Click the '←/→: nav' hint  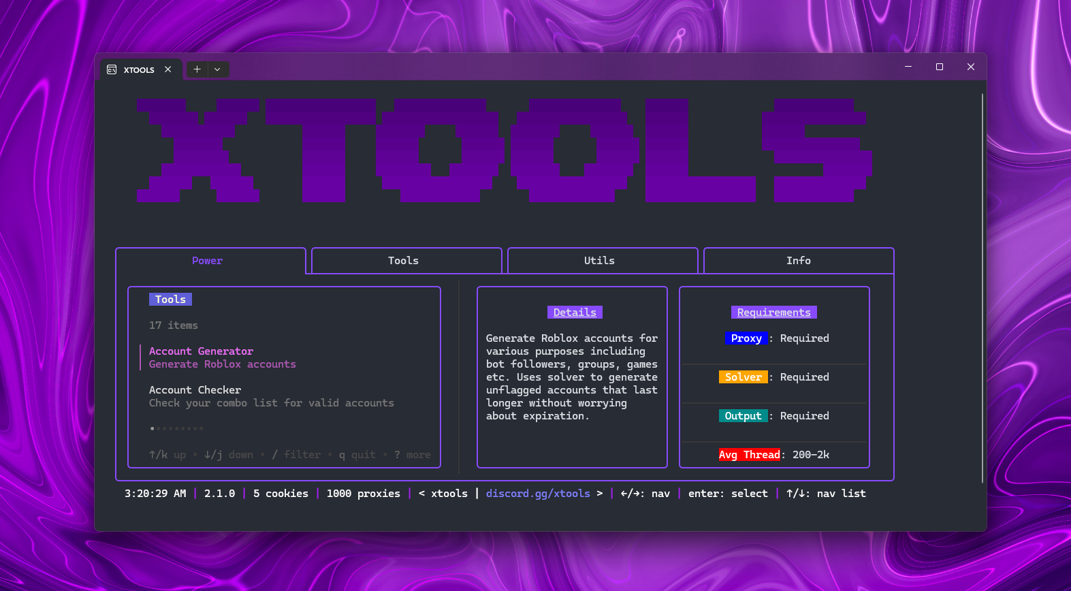click(x=645, y=494)
